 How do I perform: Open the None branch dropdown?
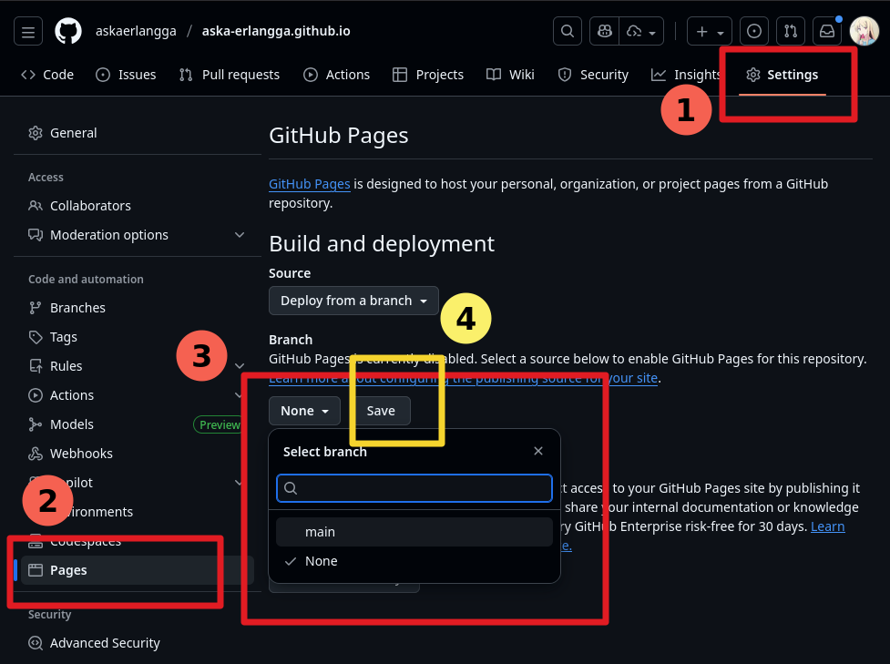pos(304,410)
